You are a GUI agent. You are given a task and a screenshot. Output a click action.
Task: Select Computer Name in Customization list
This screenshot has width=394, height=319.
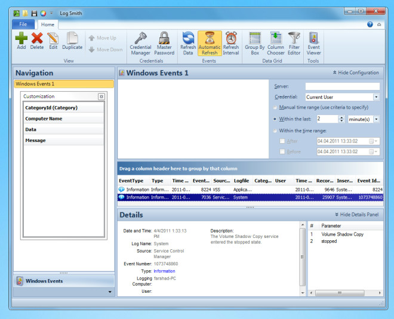63,119
